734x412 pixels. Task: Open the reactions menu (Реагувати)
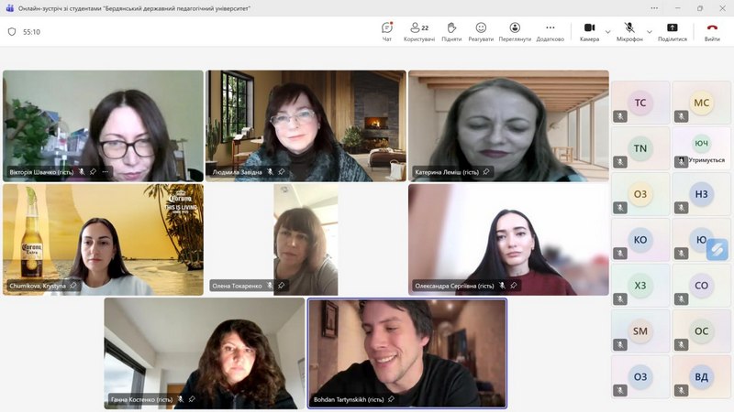[481, 31]
